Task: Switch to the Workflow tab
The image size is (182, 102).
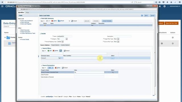Action: [21, 12]
